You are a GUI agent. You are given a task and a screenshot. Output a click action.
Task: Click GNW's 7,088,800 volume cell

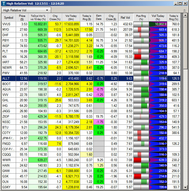71,171
